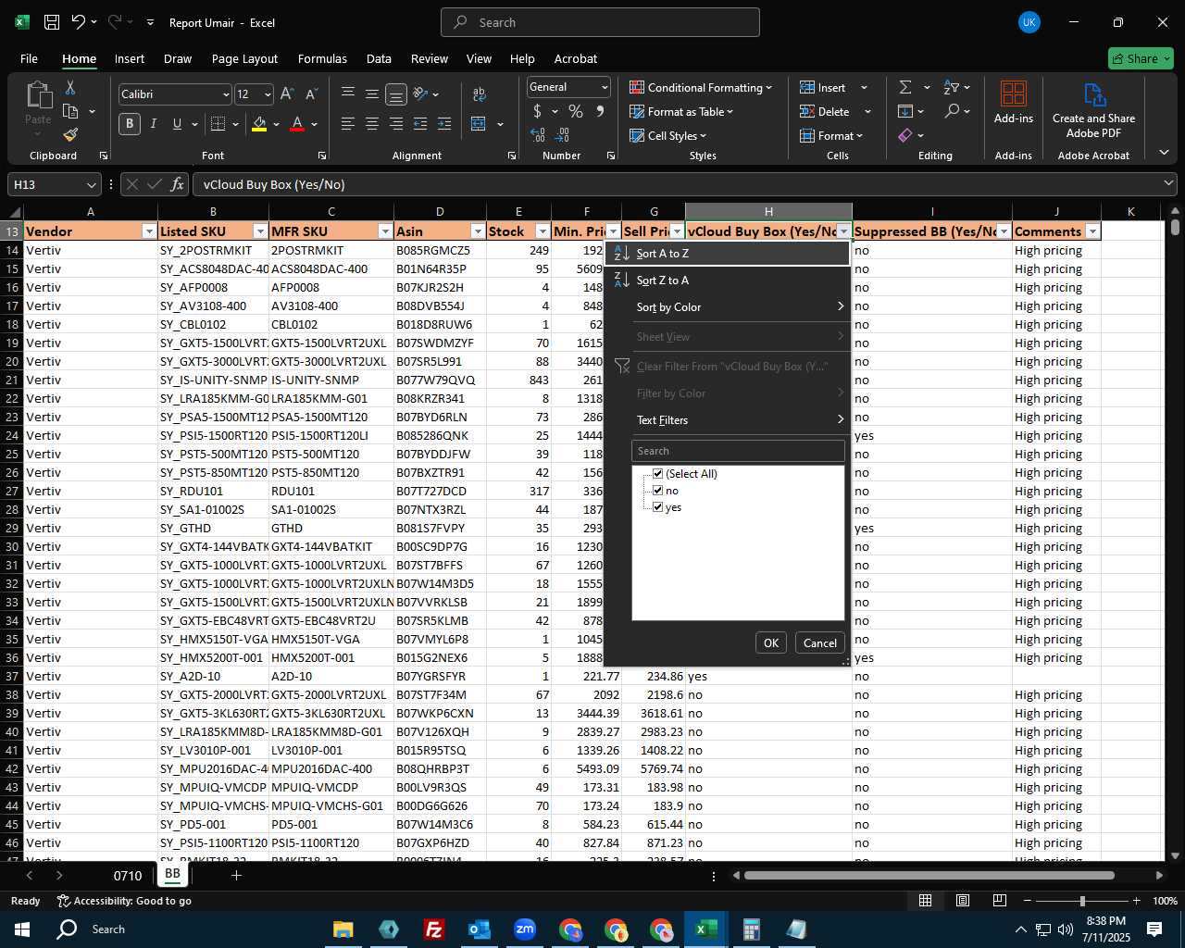Open the Vendor column filter dropdown

[149, 231]
